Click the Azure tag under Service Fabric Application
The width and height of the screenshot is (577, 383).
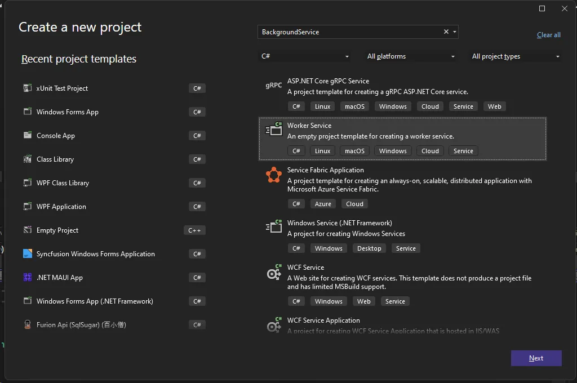(323, 204)
